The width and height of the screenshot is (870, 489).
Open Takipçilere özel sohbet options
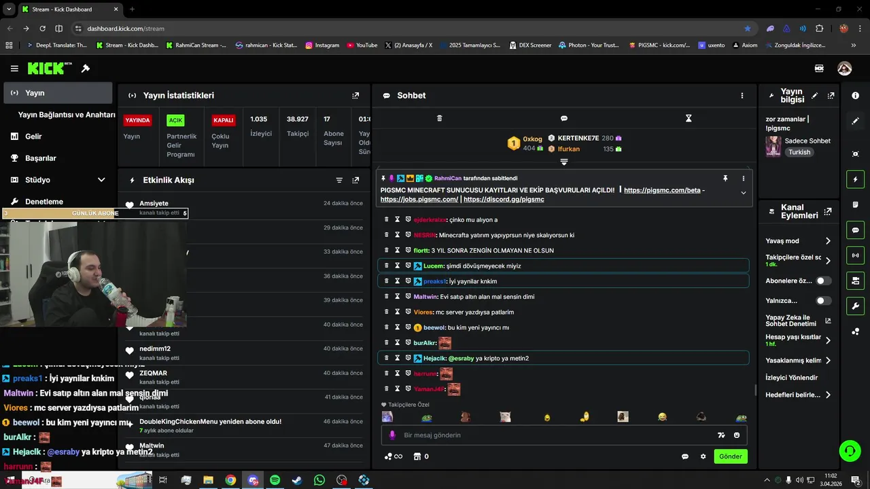pos(798,260)
